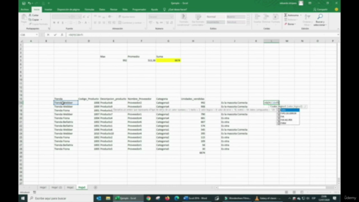This screenshot has width=359, height=202.
Task: Add a new sheet with plus button
Action: click(95, 187)
